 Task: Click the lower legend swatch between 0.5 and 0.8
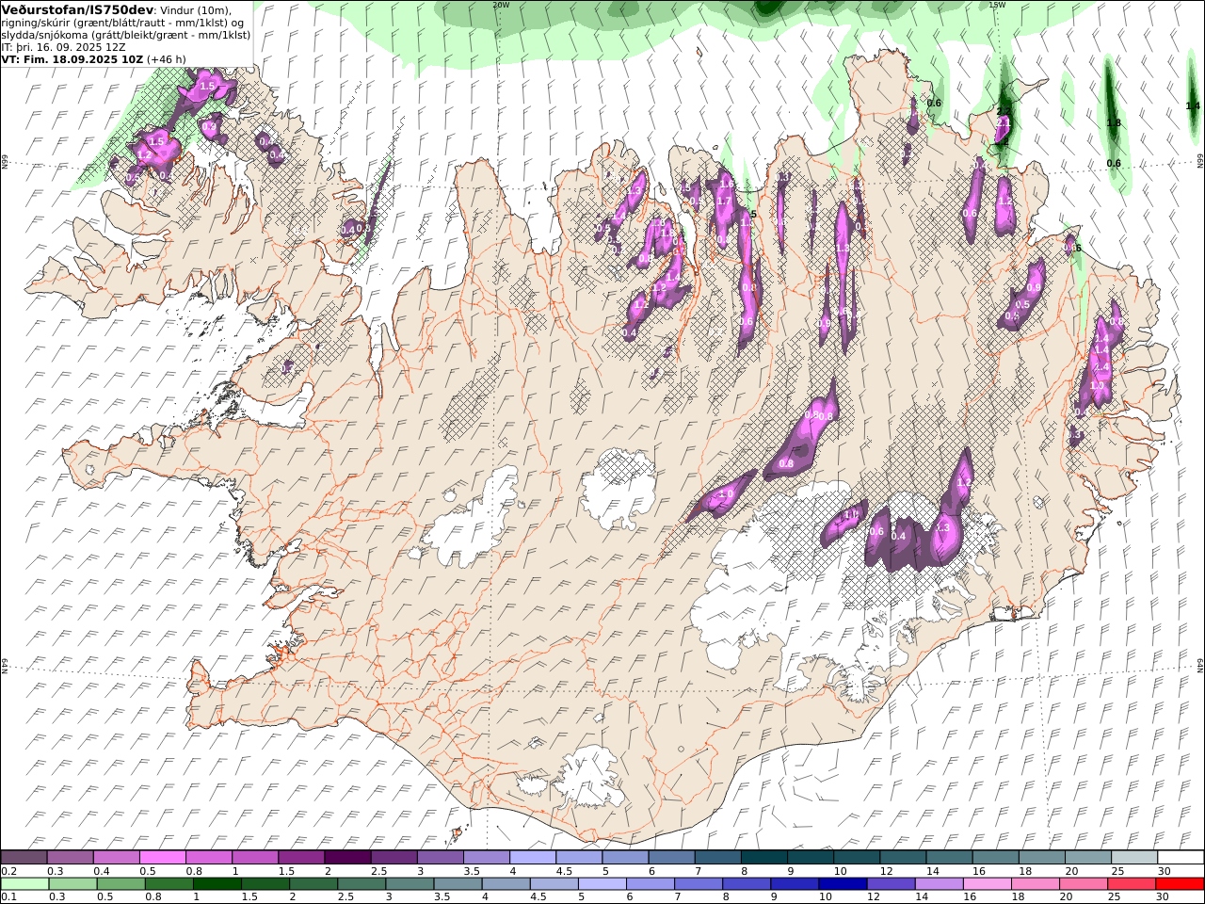click(x=121, y=884)
